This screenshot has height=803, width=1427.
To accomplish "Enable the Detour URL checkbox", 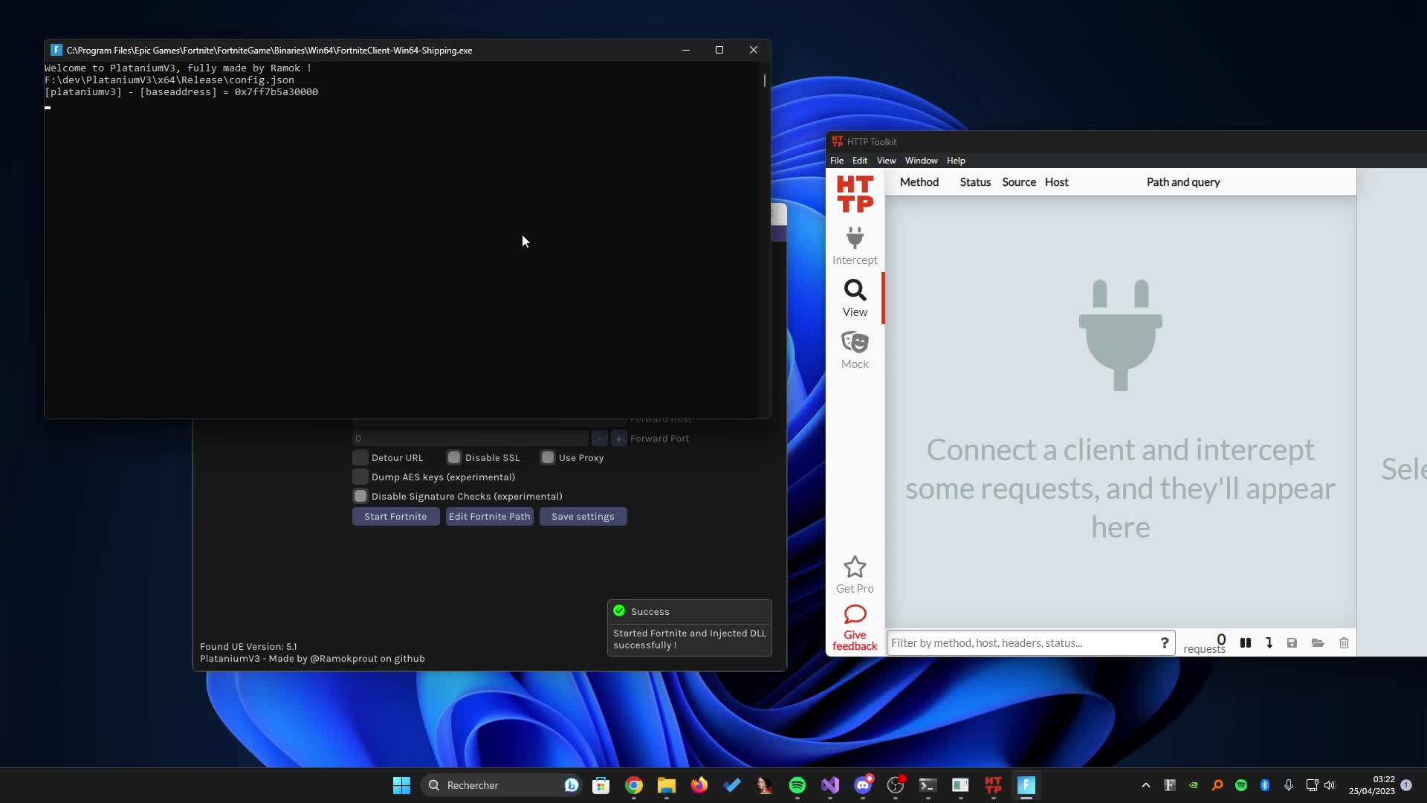I will click(x=360, y=458).
